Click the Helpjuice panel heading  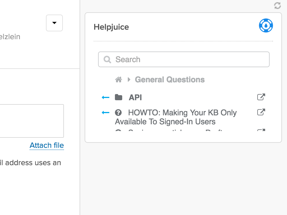pyautogui.click(x=111, y=27)
